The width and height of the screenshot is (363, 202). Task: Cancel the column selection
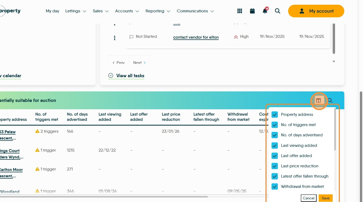[x=308, y=198]
